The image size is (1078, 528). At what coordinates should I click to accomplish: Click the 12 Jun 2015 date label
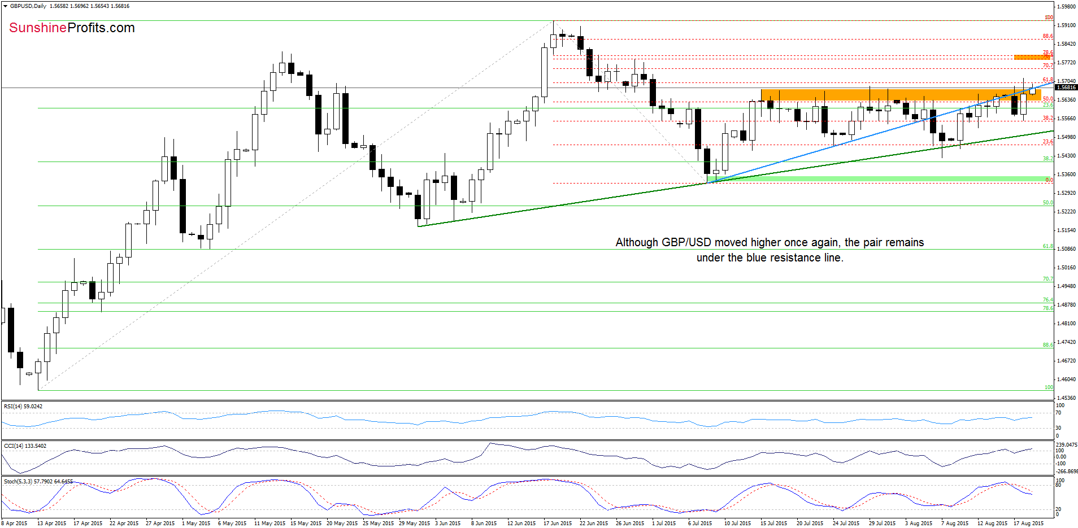coord(521,523)
